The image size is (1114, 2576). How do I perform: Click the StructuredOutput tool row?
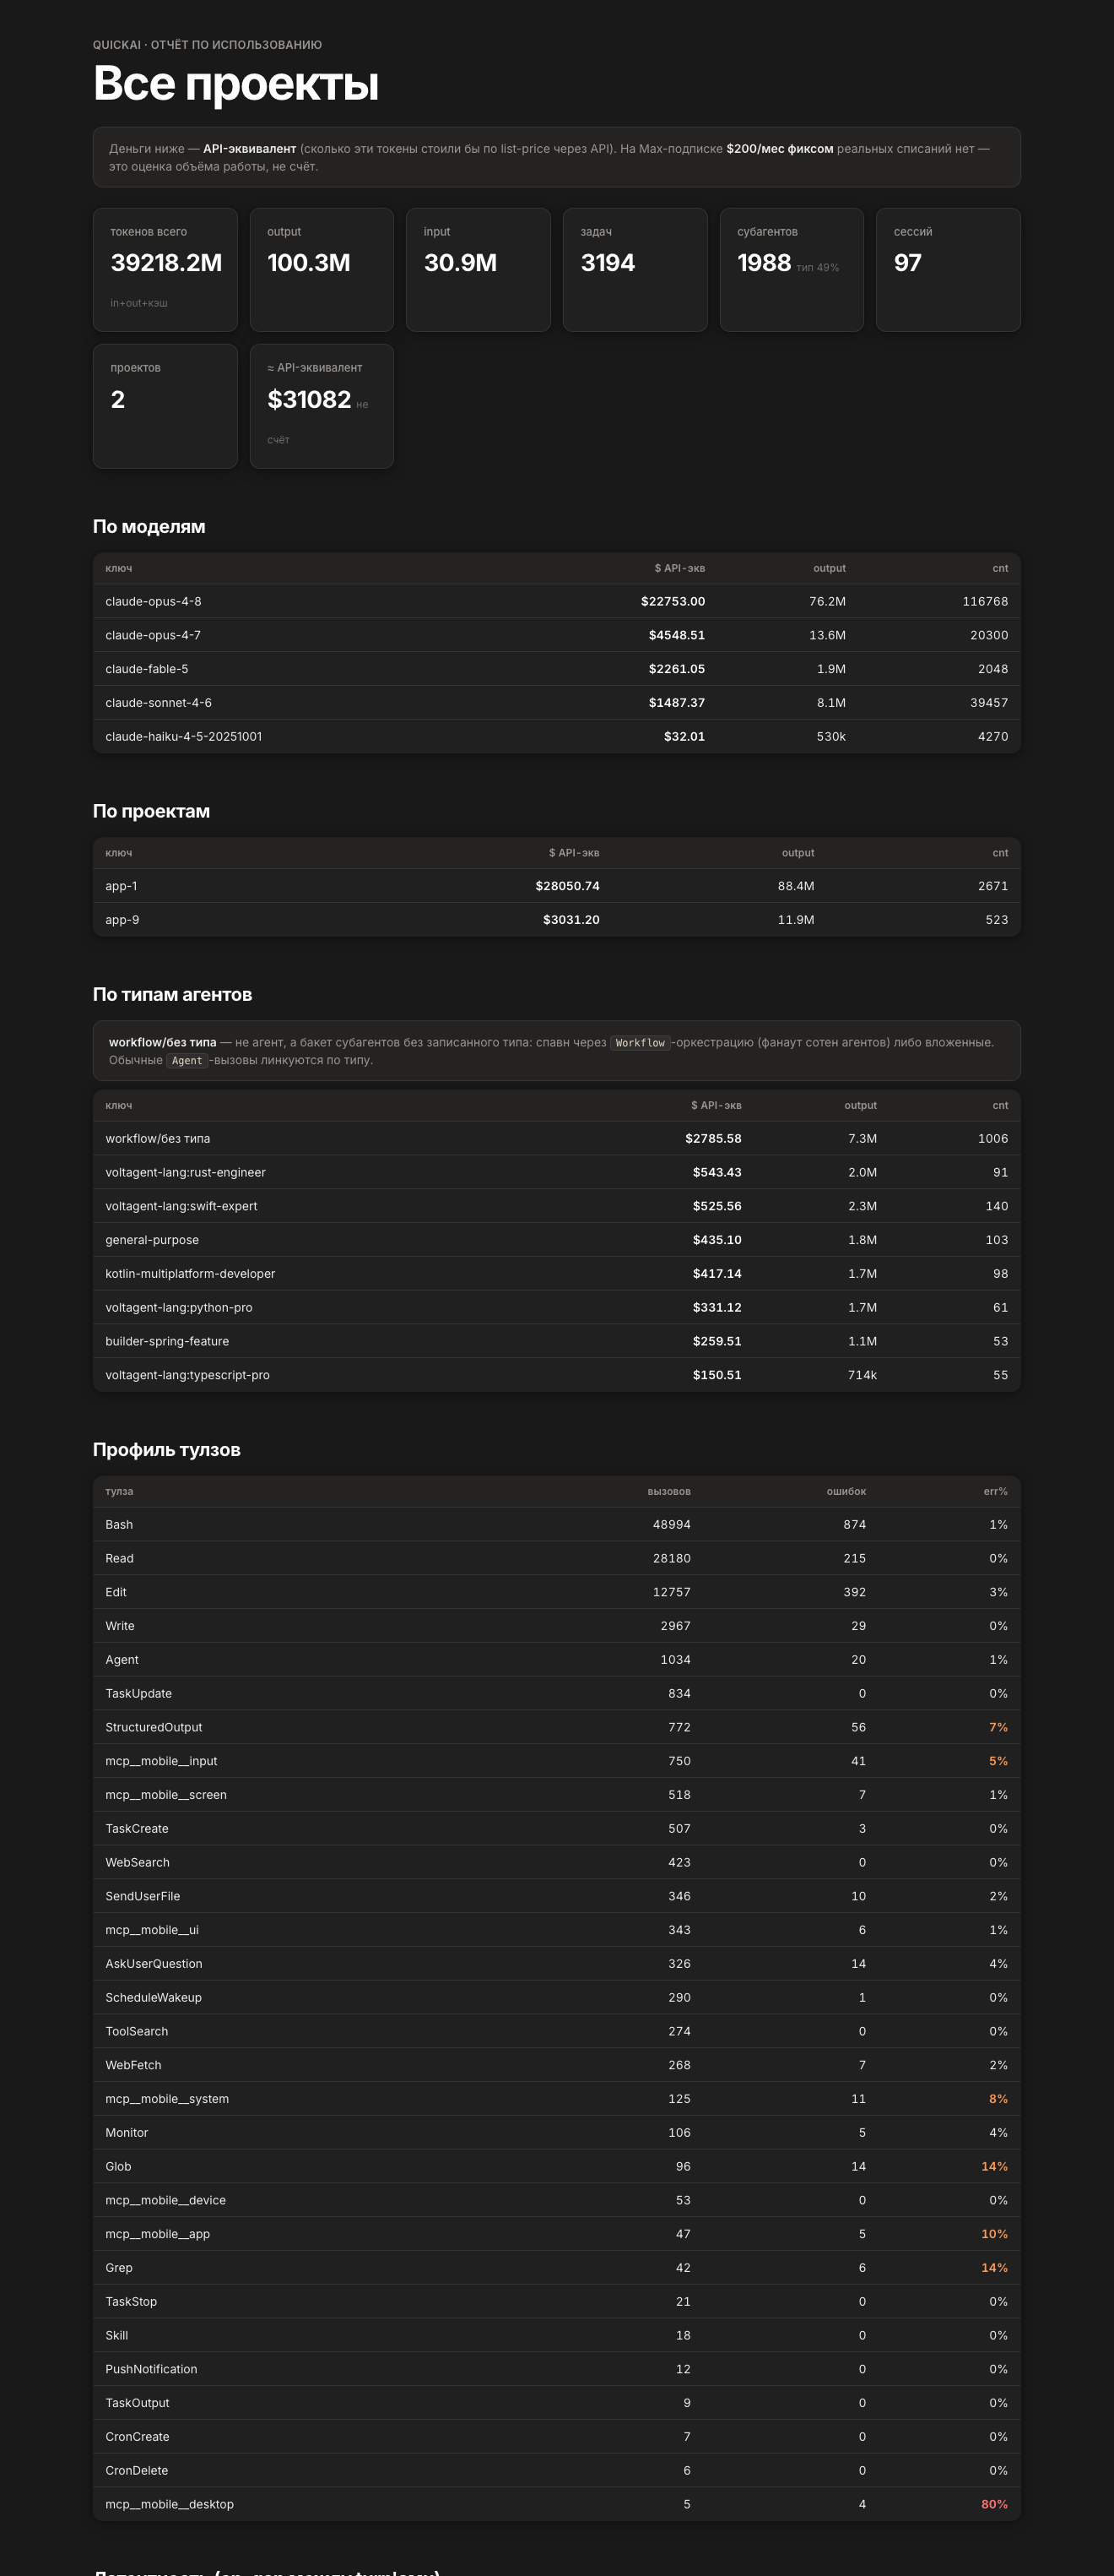pos(556,1727)
